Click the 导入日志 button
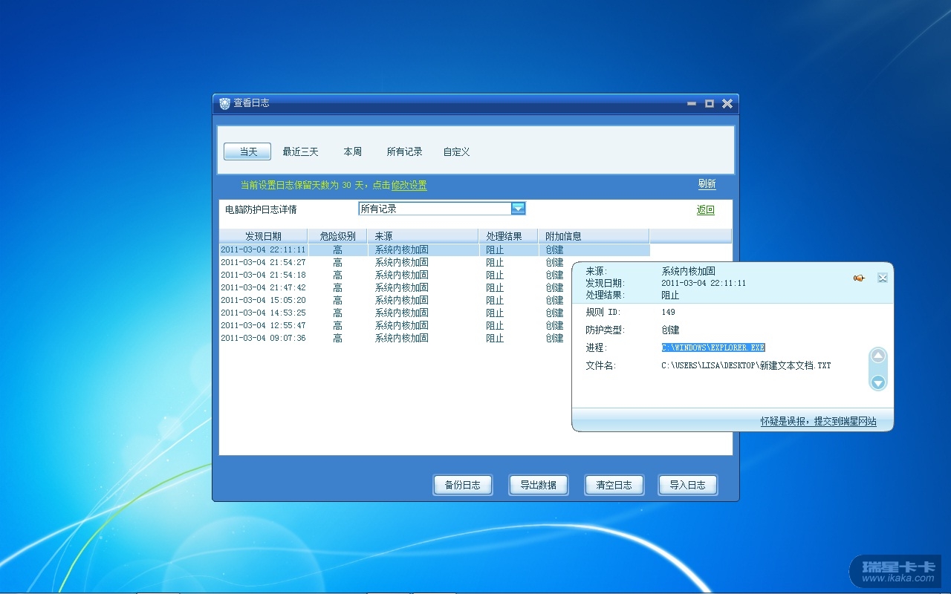 (687, 485)
